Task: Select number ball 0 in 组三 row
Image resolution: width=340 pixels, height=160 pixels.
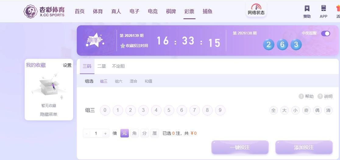Action: tap(105, 110)
